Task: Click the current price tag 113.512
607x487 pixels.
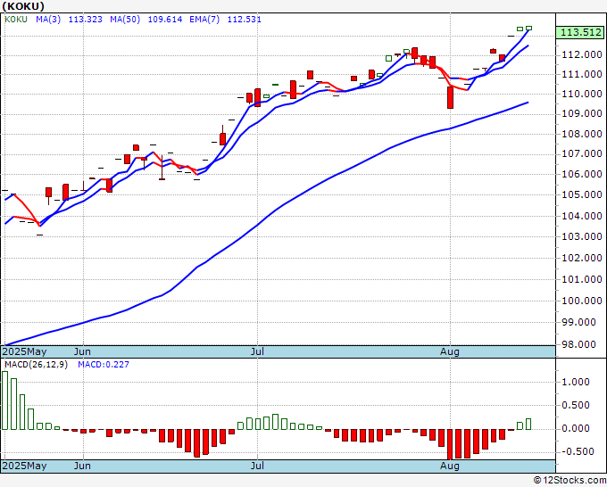Action: (x=579, y=32)
